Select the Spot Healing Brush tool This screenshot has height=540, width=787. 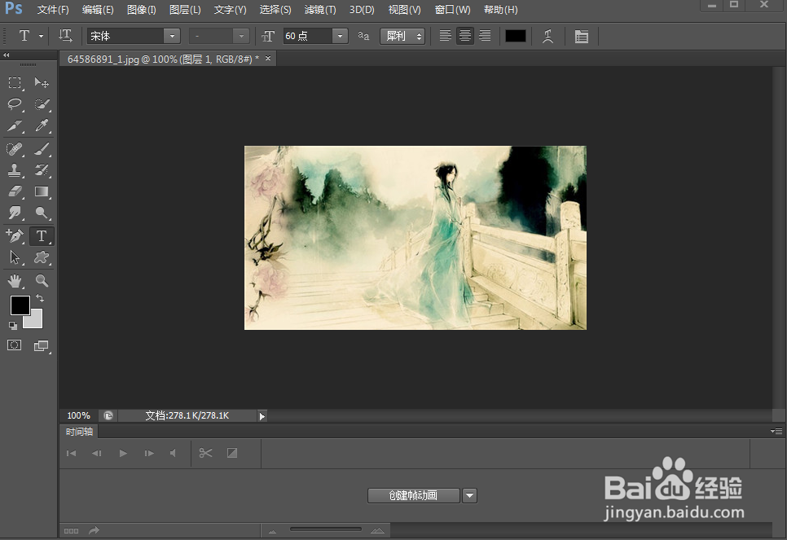(x=15, y=148)
